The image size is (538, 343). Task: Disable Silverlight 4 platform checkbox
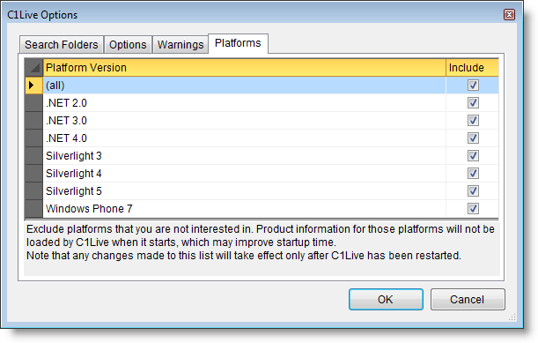tap(473, 173)
